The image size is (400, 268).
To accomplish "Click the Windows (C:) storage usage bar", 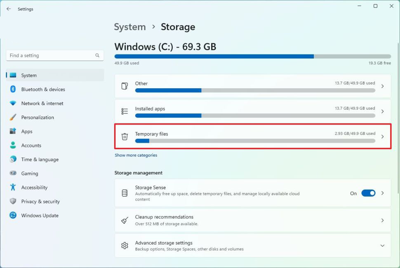I will (252, 56).
